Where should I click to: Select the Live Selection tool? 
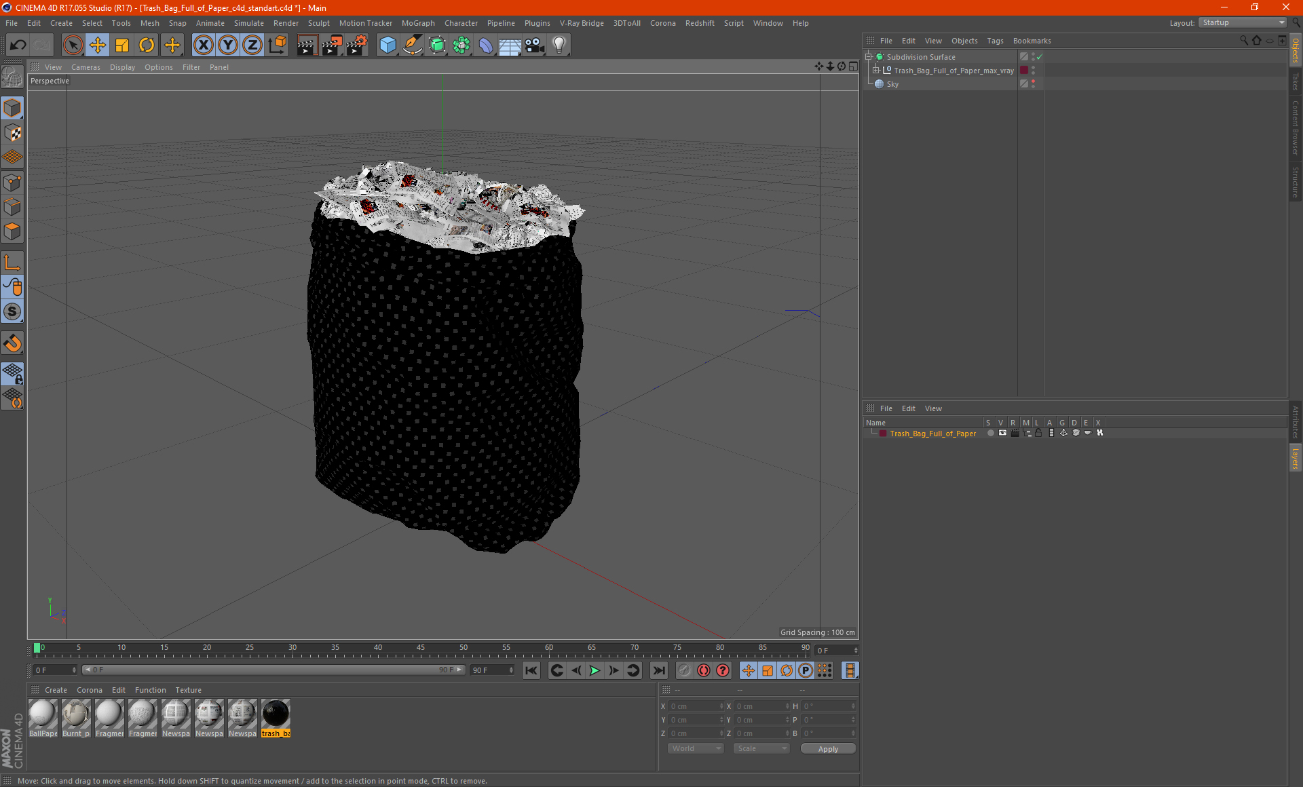73,45
